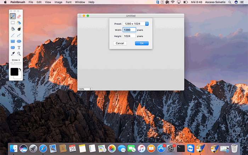Open the white background color swatch
This screenshot has width=248, height=155.
pos(19,77)
